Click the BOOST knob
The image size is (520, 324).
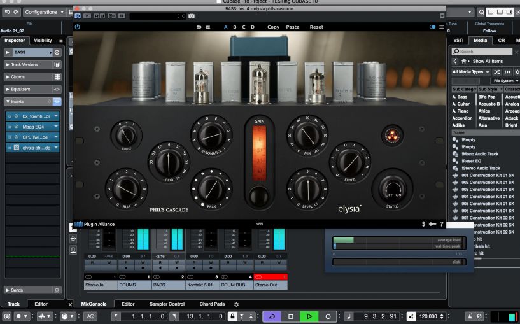click(x=126, y=136)
